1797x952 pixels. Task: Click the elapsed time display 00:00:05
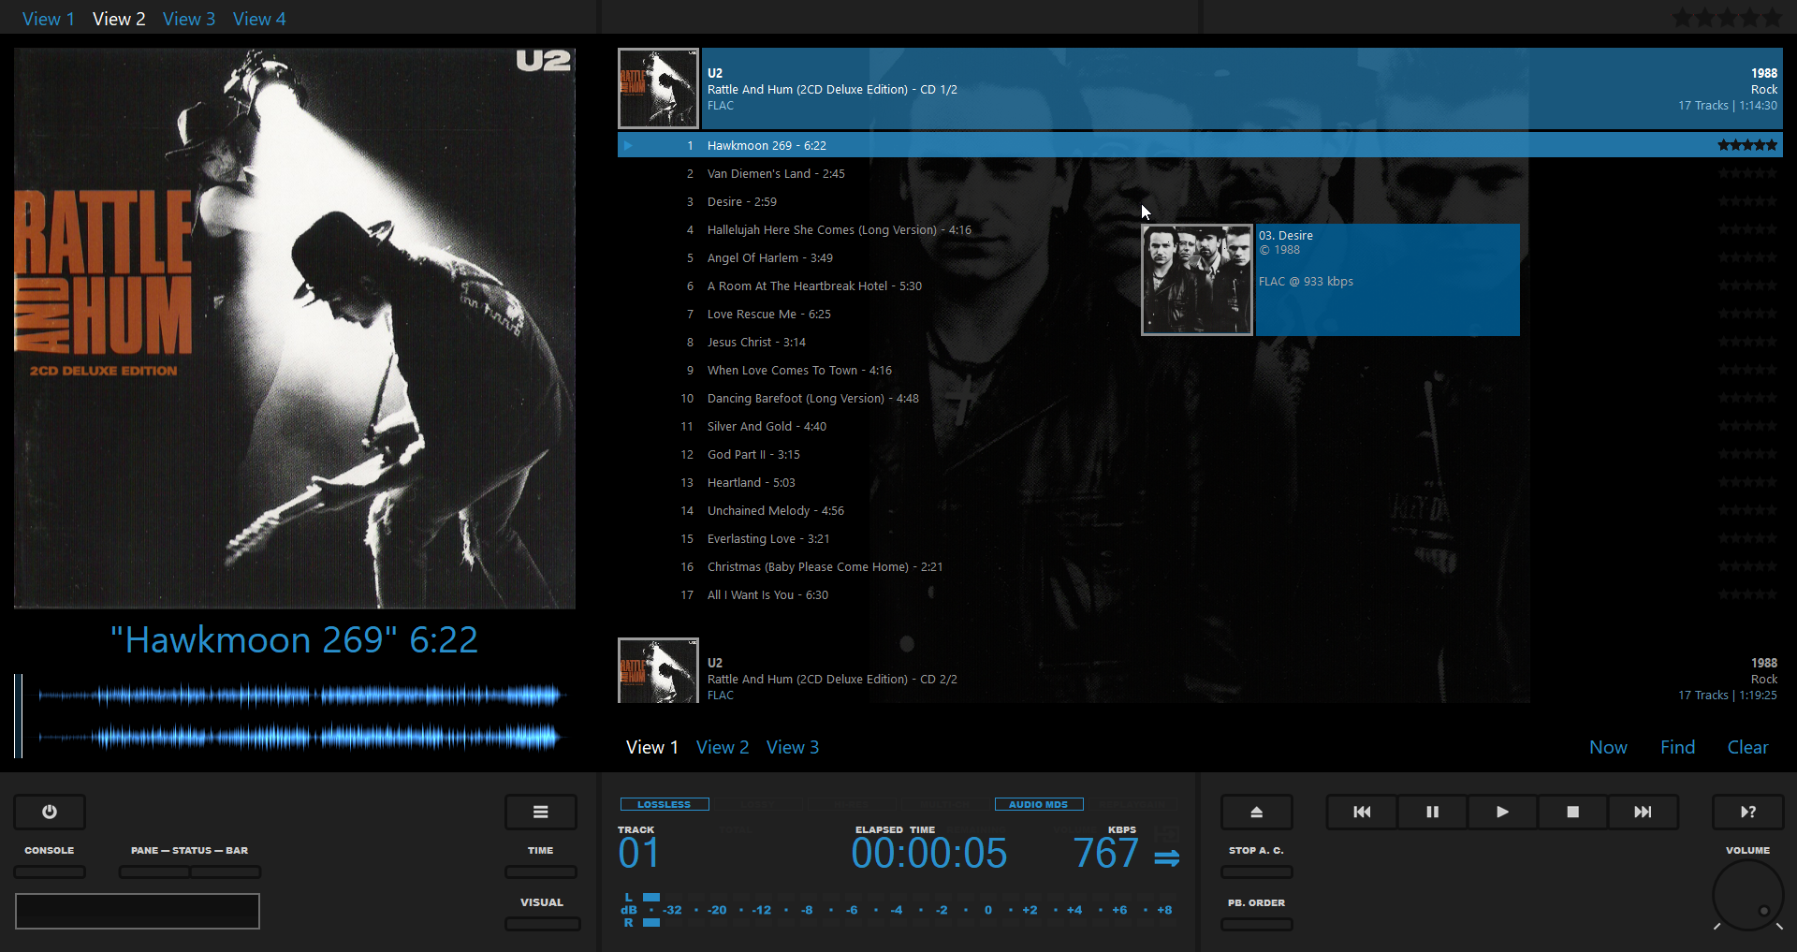point(929,853)
